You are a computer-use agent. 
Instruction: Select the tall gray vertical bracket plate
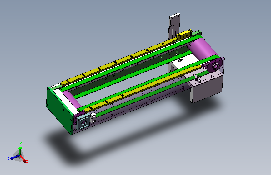point(174,26)
